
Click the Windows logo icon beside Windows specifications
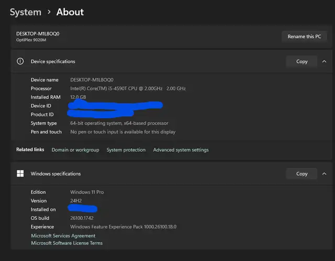pyautogui.click(x=20, y=174)
